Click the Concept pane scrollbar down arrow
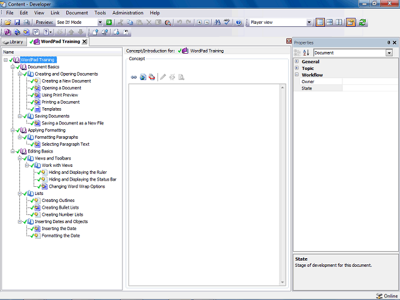This screenshot has width=400, height=300. [282, 282]
